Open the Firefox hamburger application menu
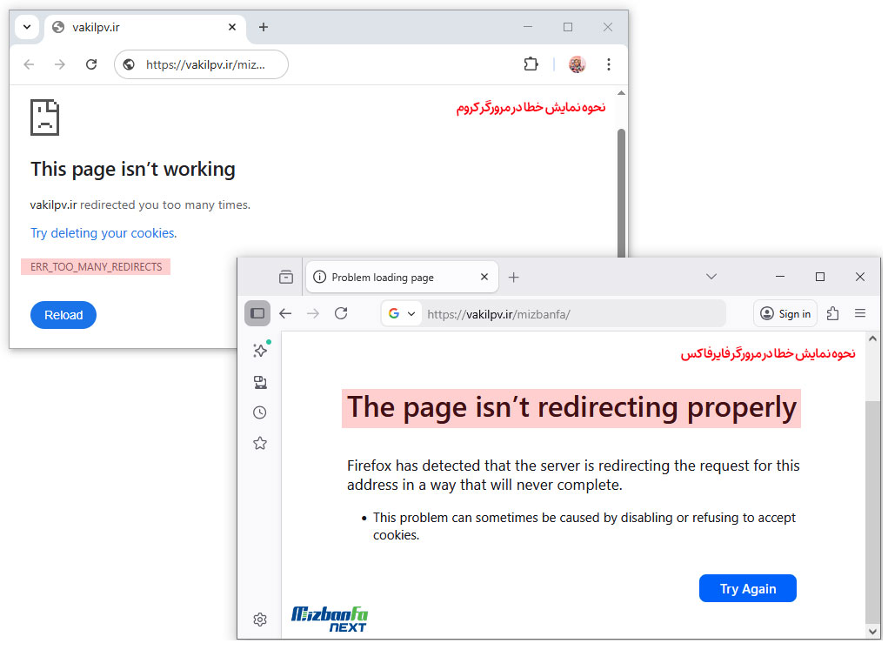This screenshot has width=888, height=650. pos(860,313)
